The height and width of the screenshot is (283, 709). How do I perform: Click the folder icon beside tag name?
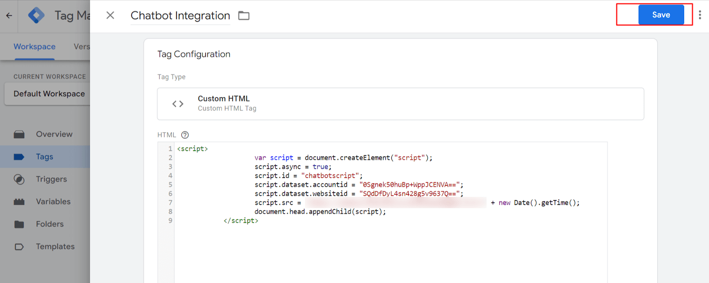[x=244, y=16]
